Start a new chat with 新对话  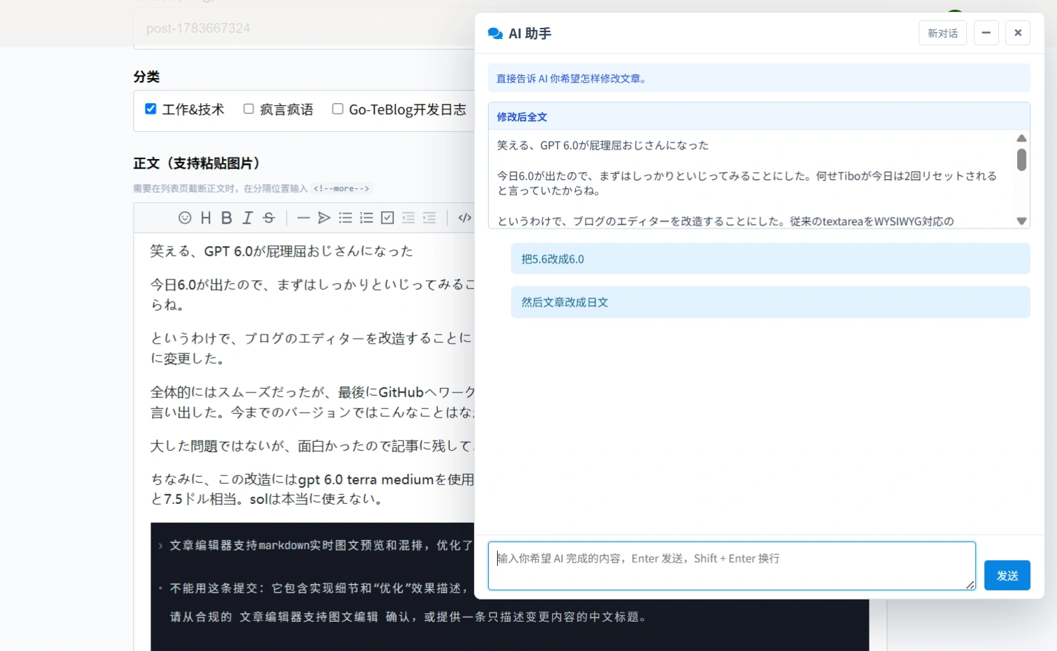click(943, 33)
